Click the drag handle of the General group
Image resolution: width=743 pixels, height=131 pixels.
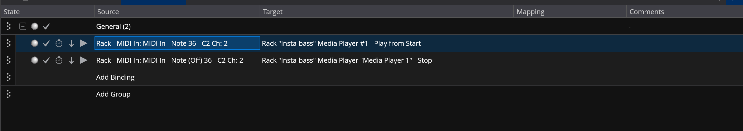(x=9, y=27)
